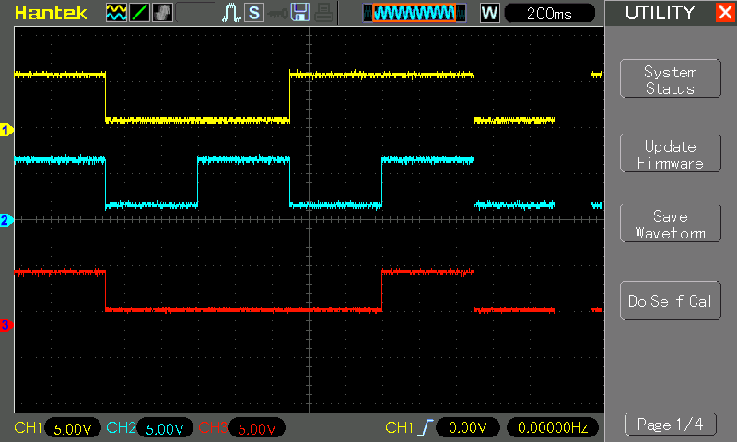Open the 200ms timebase setting
This screenshot has width=737, height=442.
550,13
